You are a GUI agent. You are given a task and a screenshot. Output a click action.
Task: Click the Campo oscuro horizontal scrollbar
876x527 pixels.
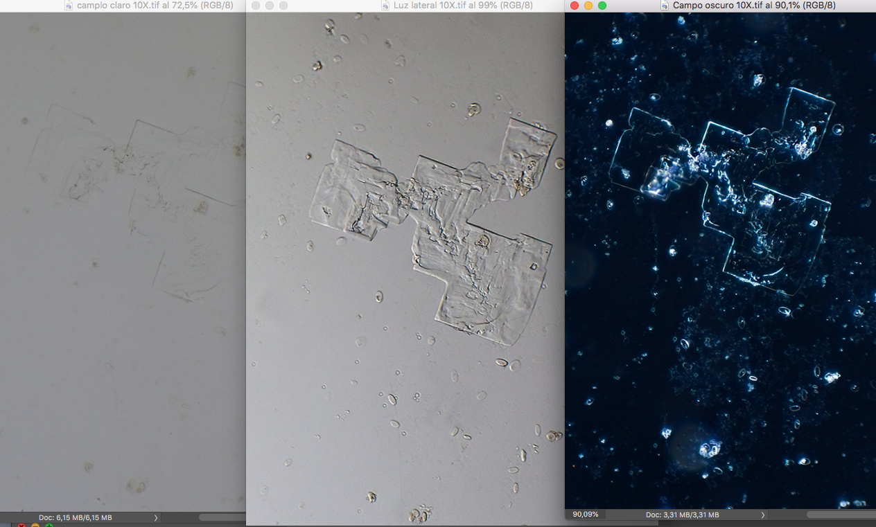click(x=841, y=515)
